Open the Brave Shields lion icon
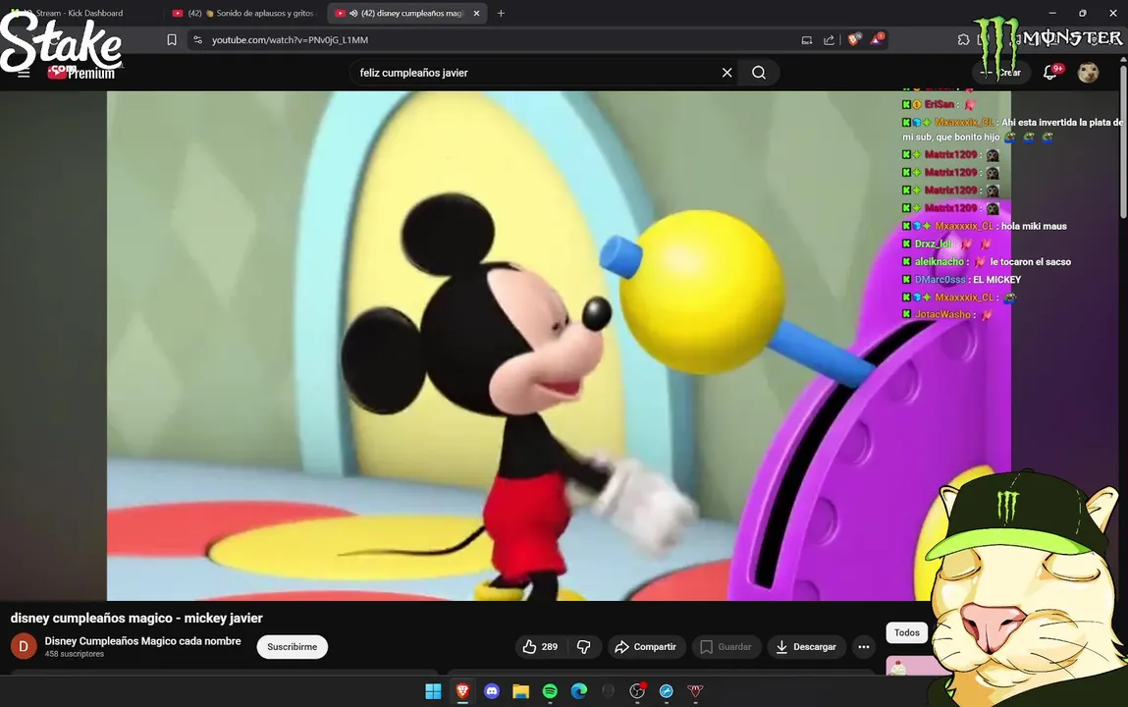1128x707 pixels. (x=854, y=39)
